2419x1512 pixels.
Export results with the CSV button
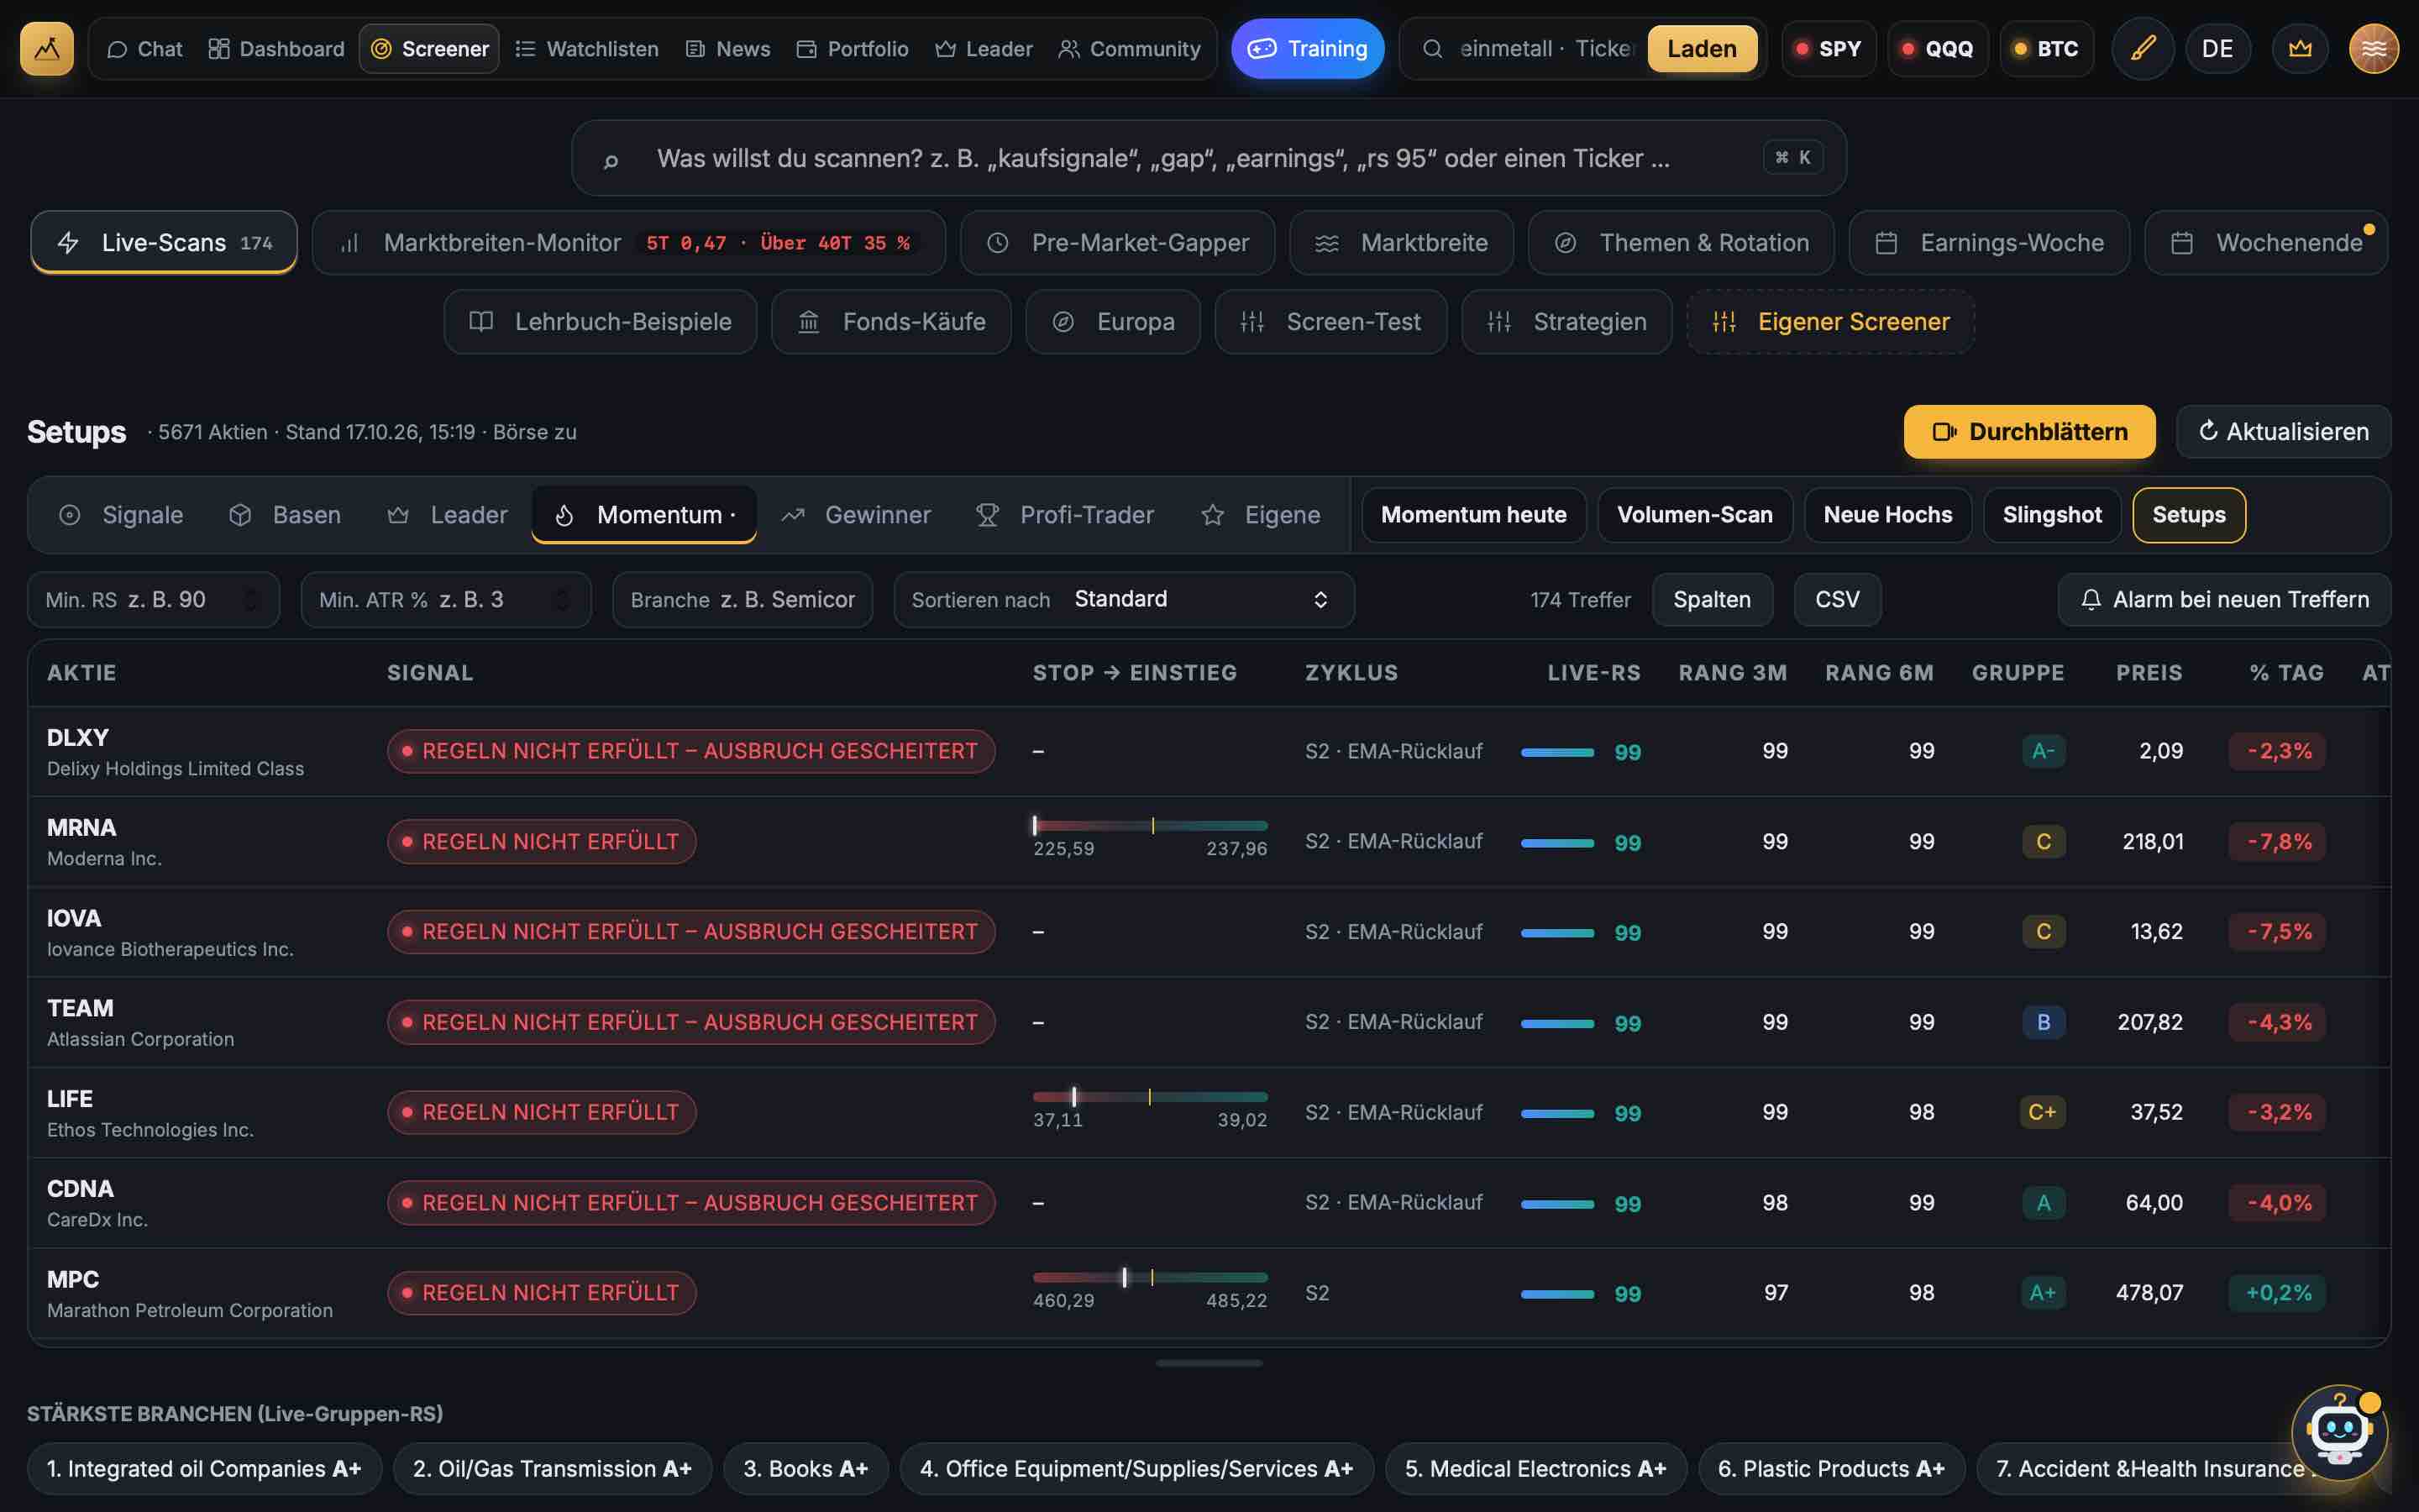point(1836,599)
